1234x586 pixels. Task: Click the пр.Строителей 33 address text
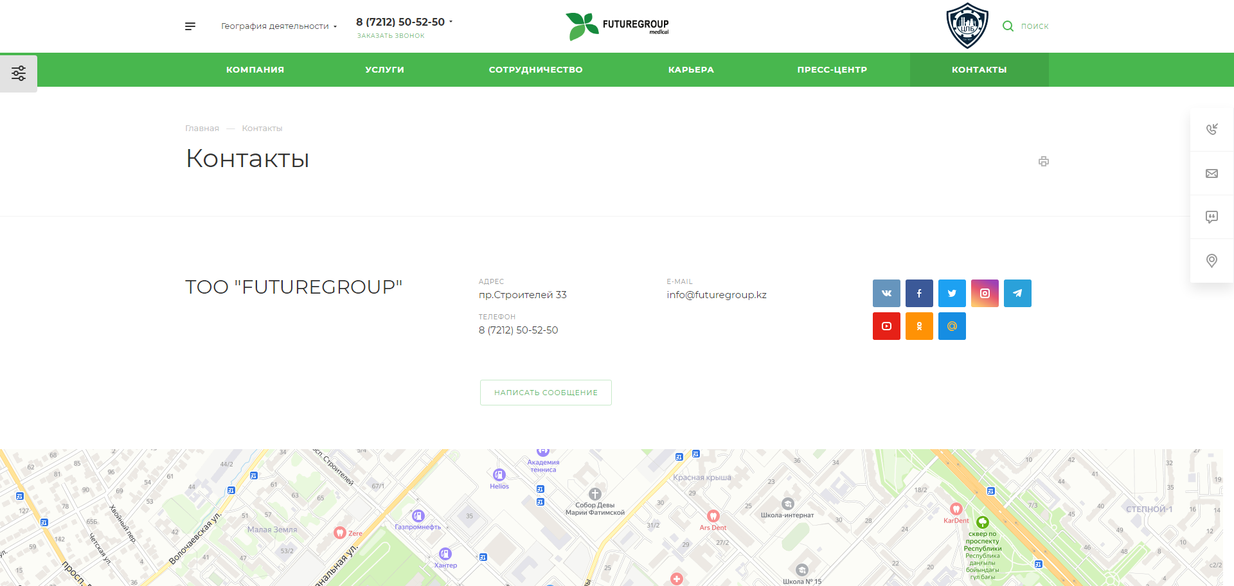click(523, 295)
